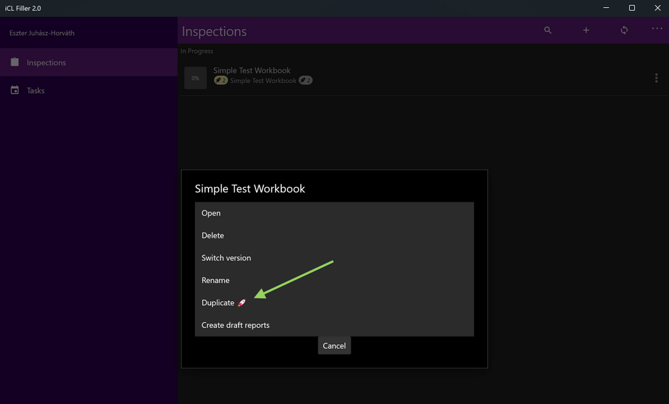Close the iCL Filler window
This screenshot has width=669, height=404.
point(657,8)
